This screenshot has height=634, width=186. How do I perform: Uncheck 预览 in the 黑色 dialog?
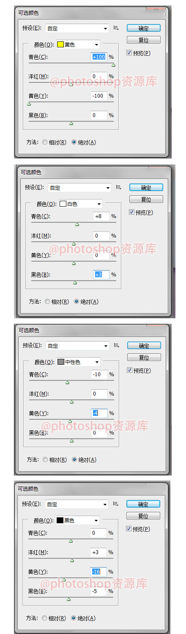tap(129, 529)
